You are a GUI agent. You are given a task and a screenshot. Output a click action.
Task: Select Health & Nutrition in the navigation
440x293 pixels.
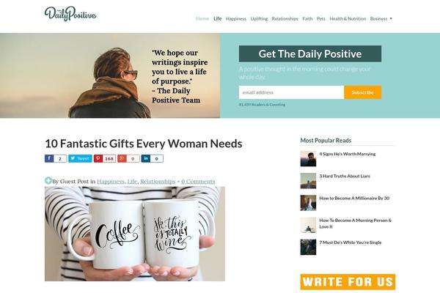tap(348, 19)
